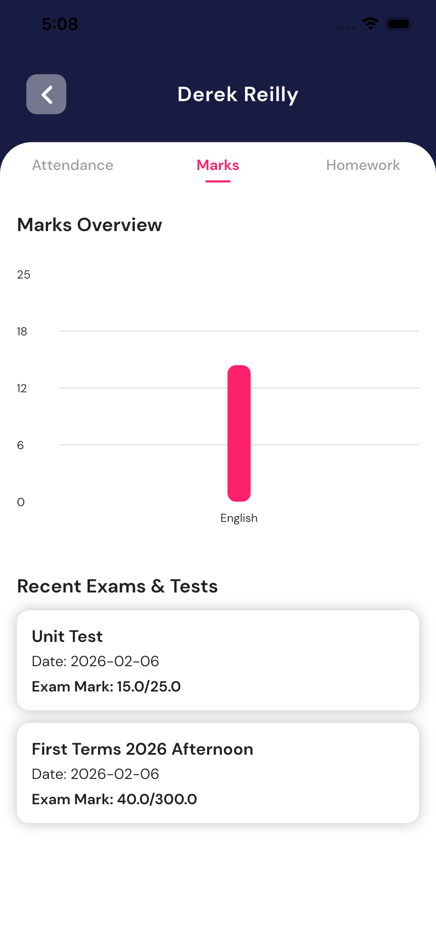Tap the 0 y-axis label

(x=21, y=502)
